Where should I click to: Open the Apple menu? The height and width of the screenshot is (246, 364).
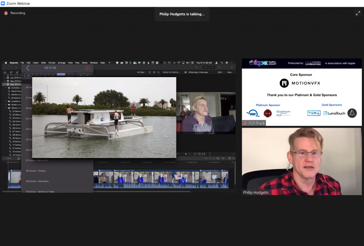(6, 63)
